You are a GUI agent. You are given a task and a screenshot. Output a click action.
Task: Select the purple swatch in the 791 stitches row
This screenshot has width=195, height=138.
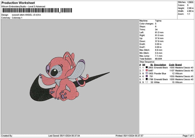pyautogui.click(x=147, y=76)
